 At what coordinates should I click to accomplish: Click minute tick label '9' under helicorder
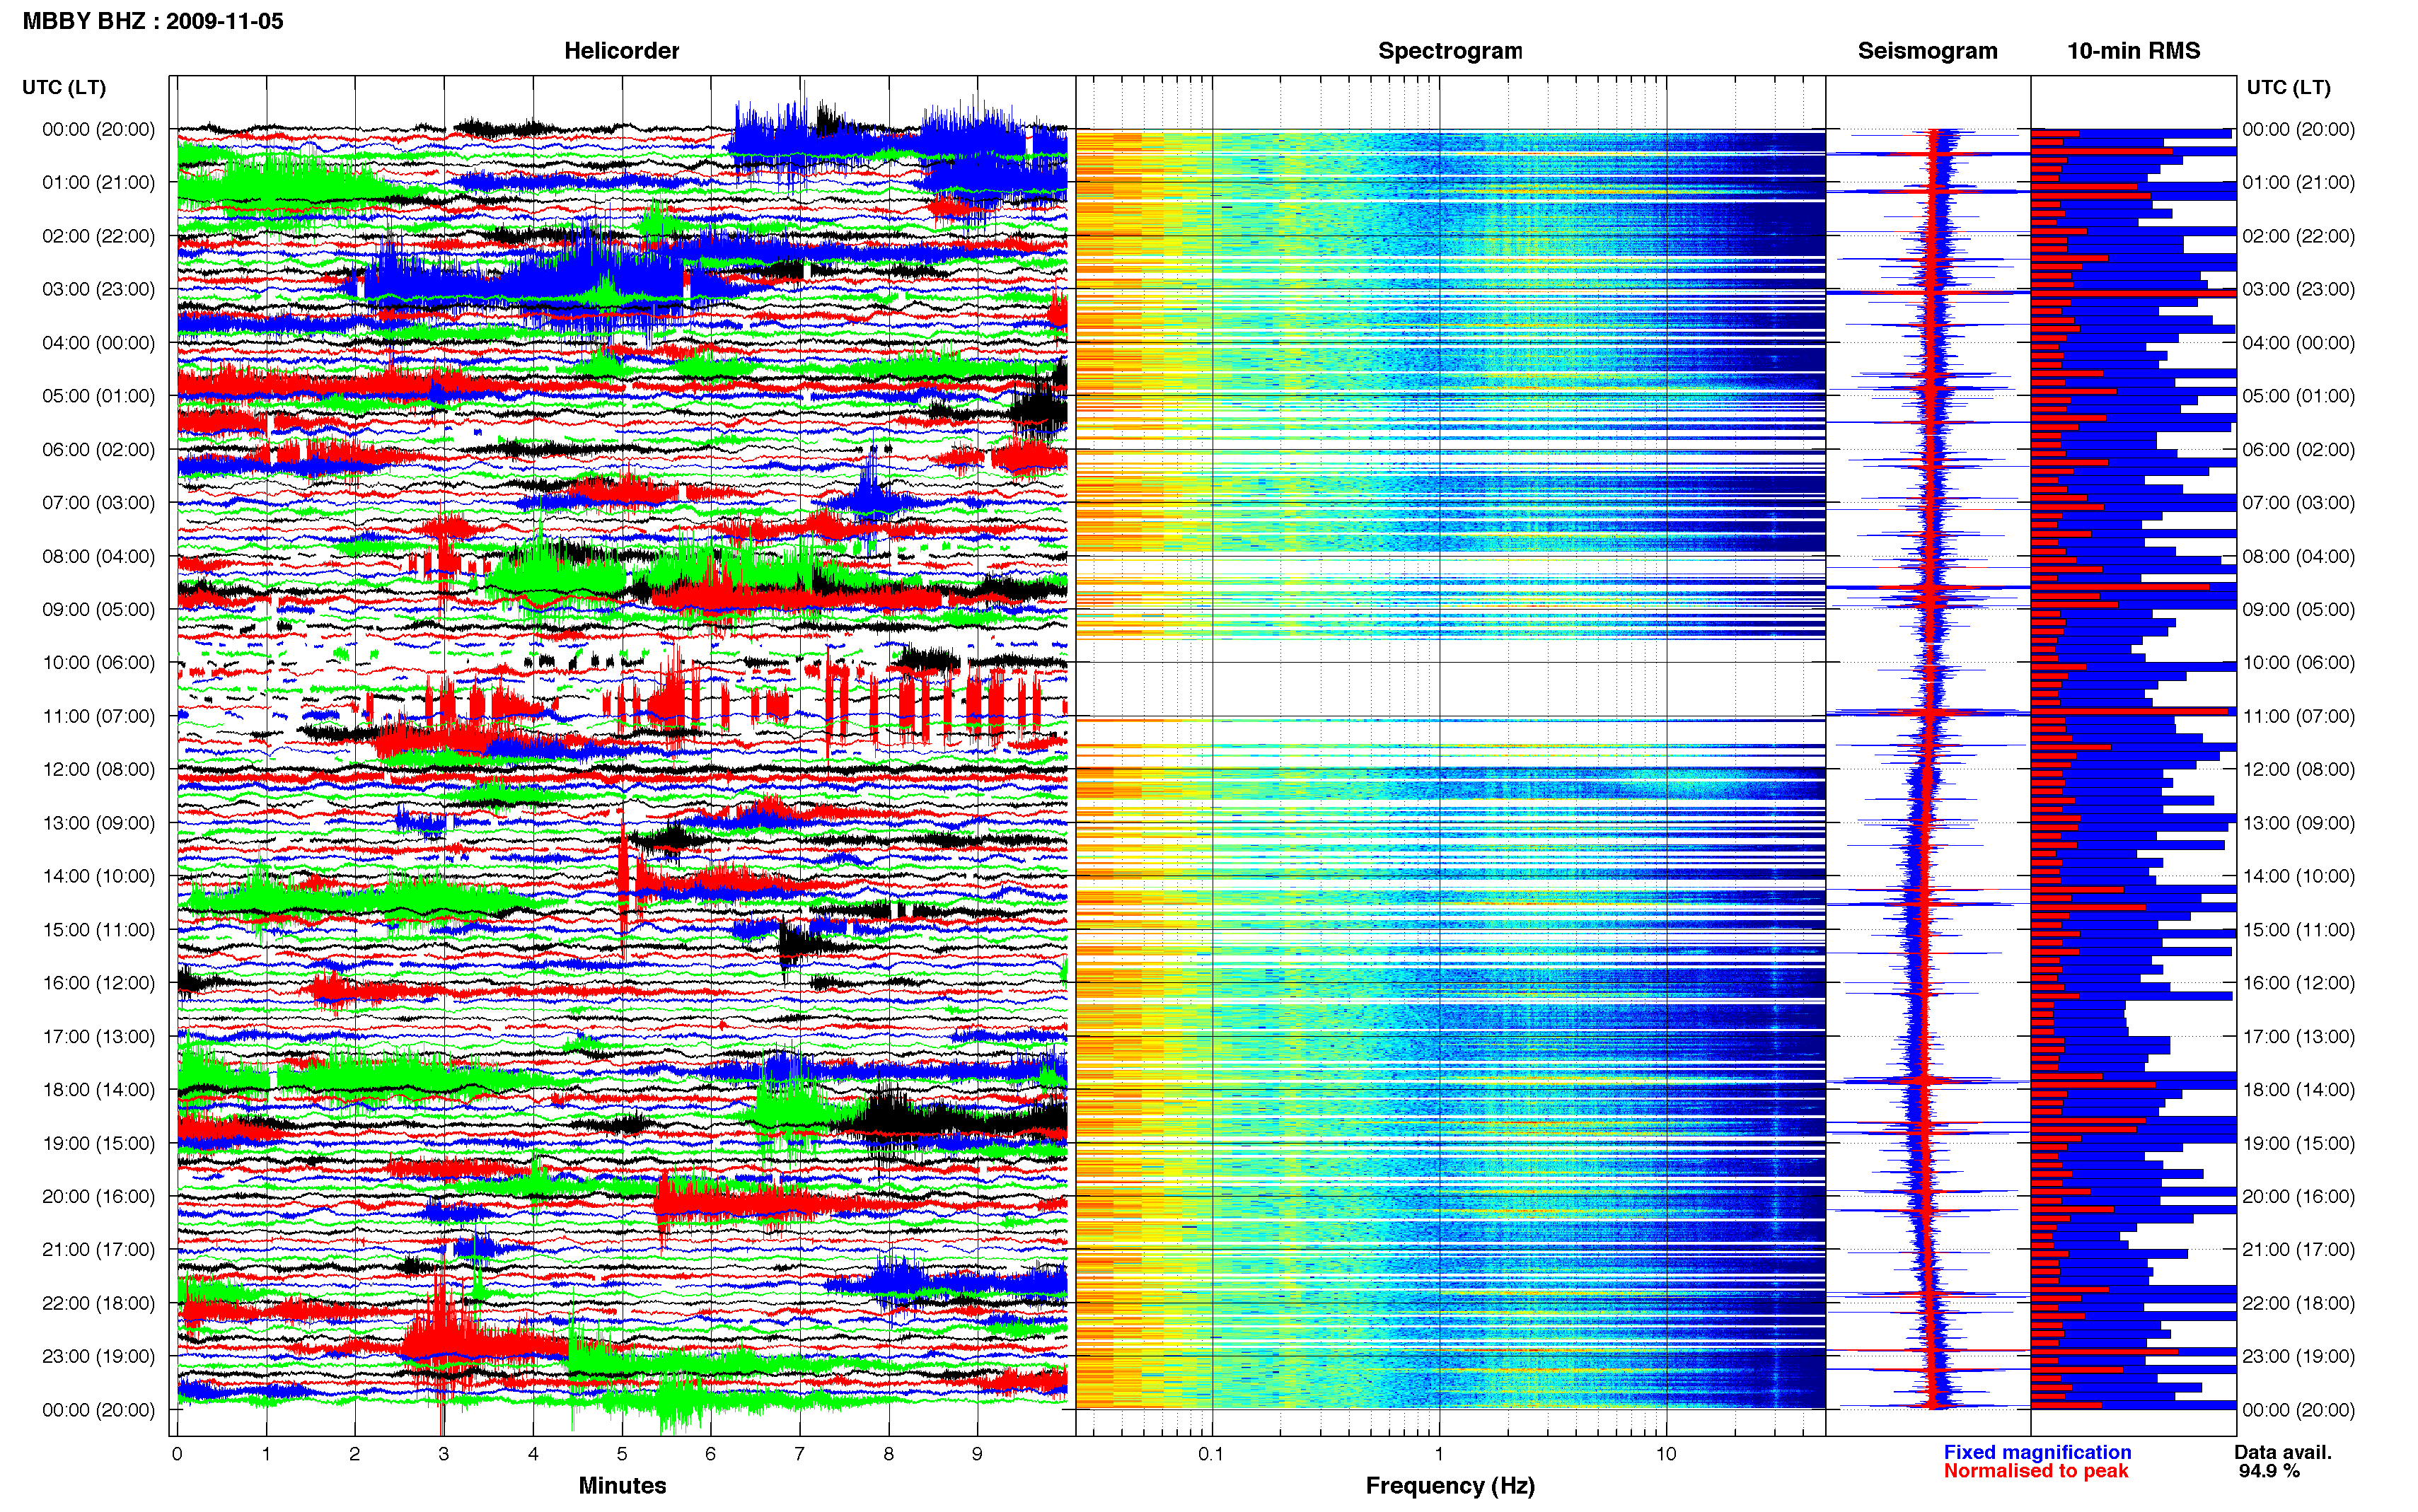[x=977, y=1454]
